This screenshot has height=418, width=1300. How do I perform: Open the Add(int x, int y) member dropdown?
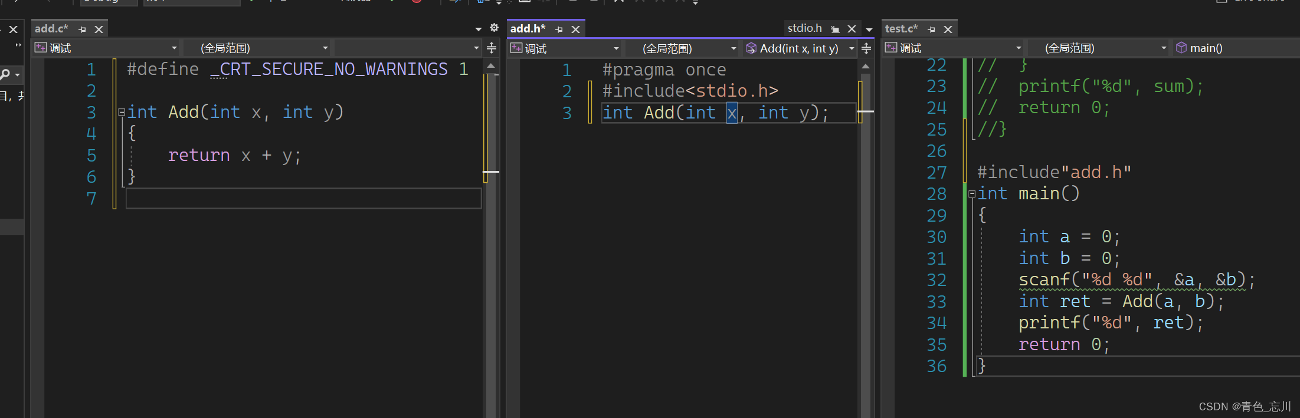coord(800,48)
